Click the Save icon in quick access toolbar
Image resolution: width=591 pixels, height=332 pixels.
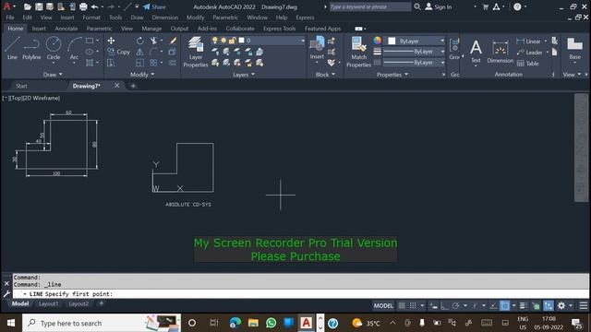pyautogui.click(x=39, y=6)
